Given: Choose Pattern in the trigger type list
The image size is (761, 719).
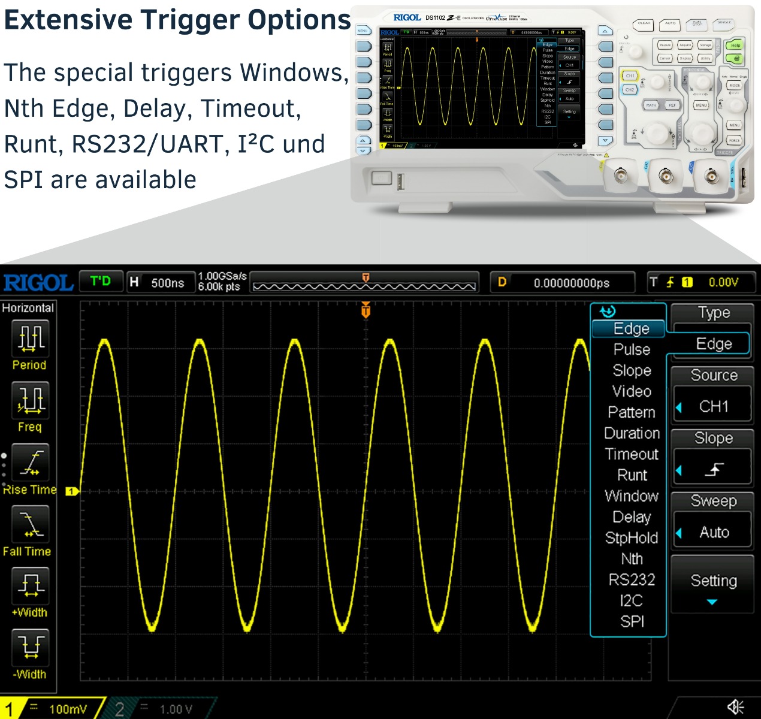Looking at the screenshot, I should [x=632, y=412].
